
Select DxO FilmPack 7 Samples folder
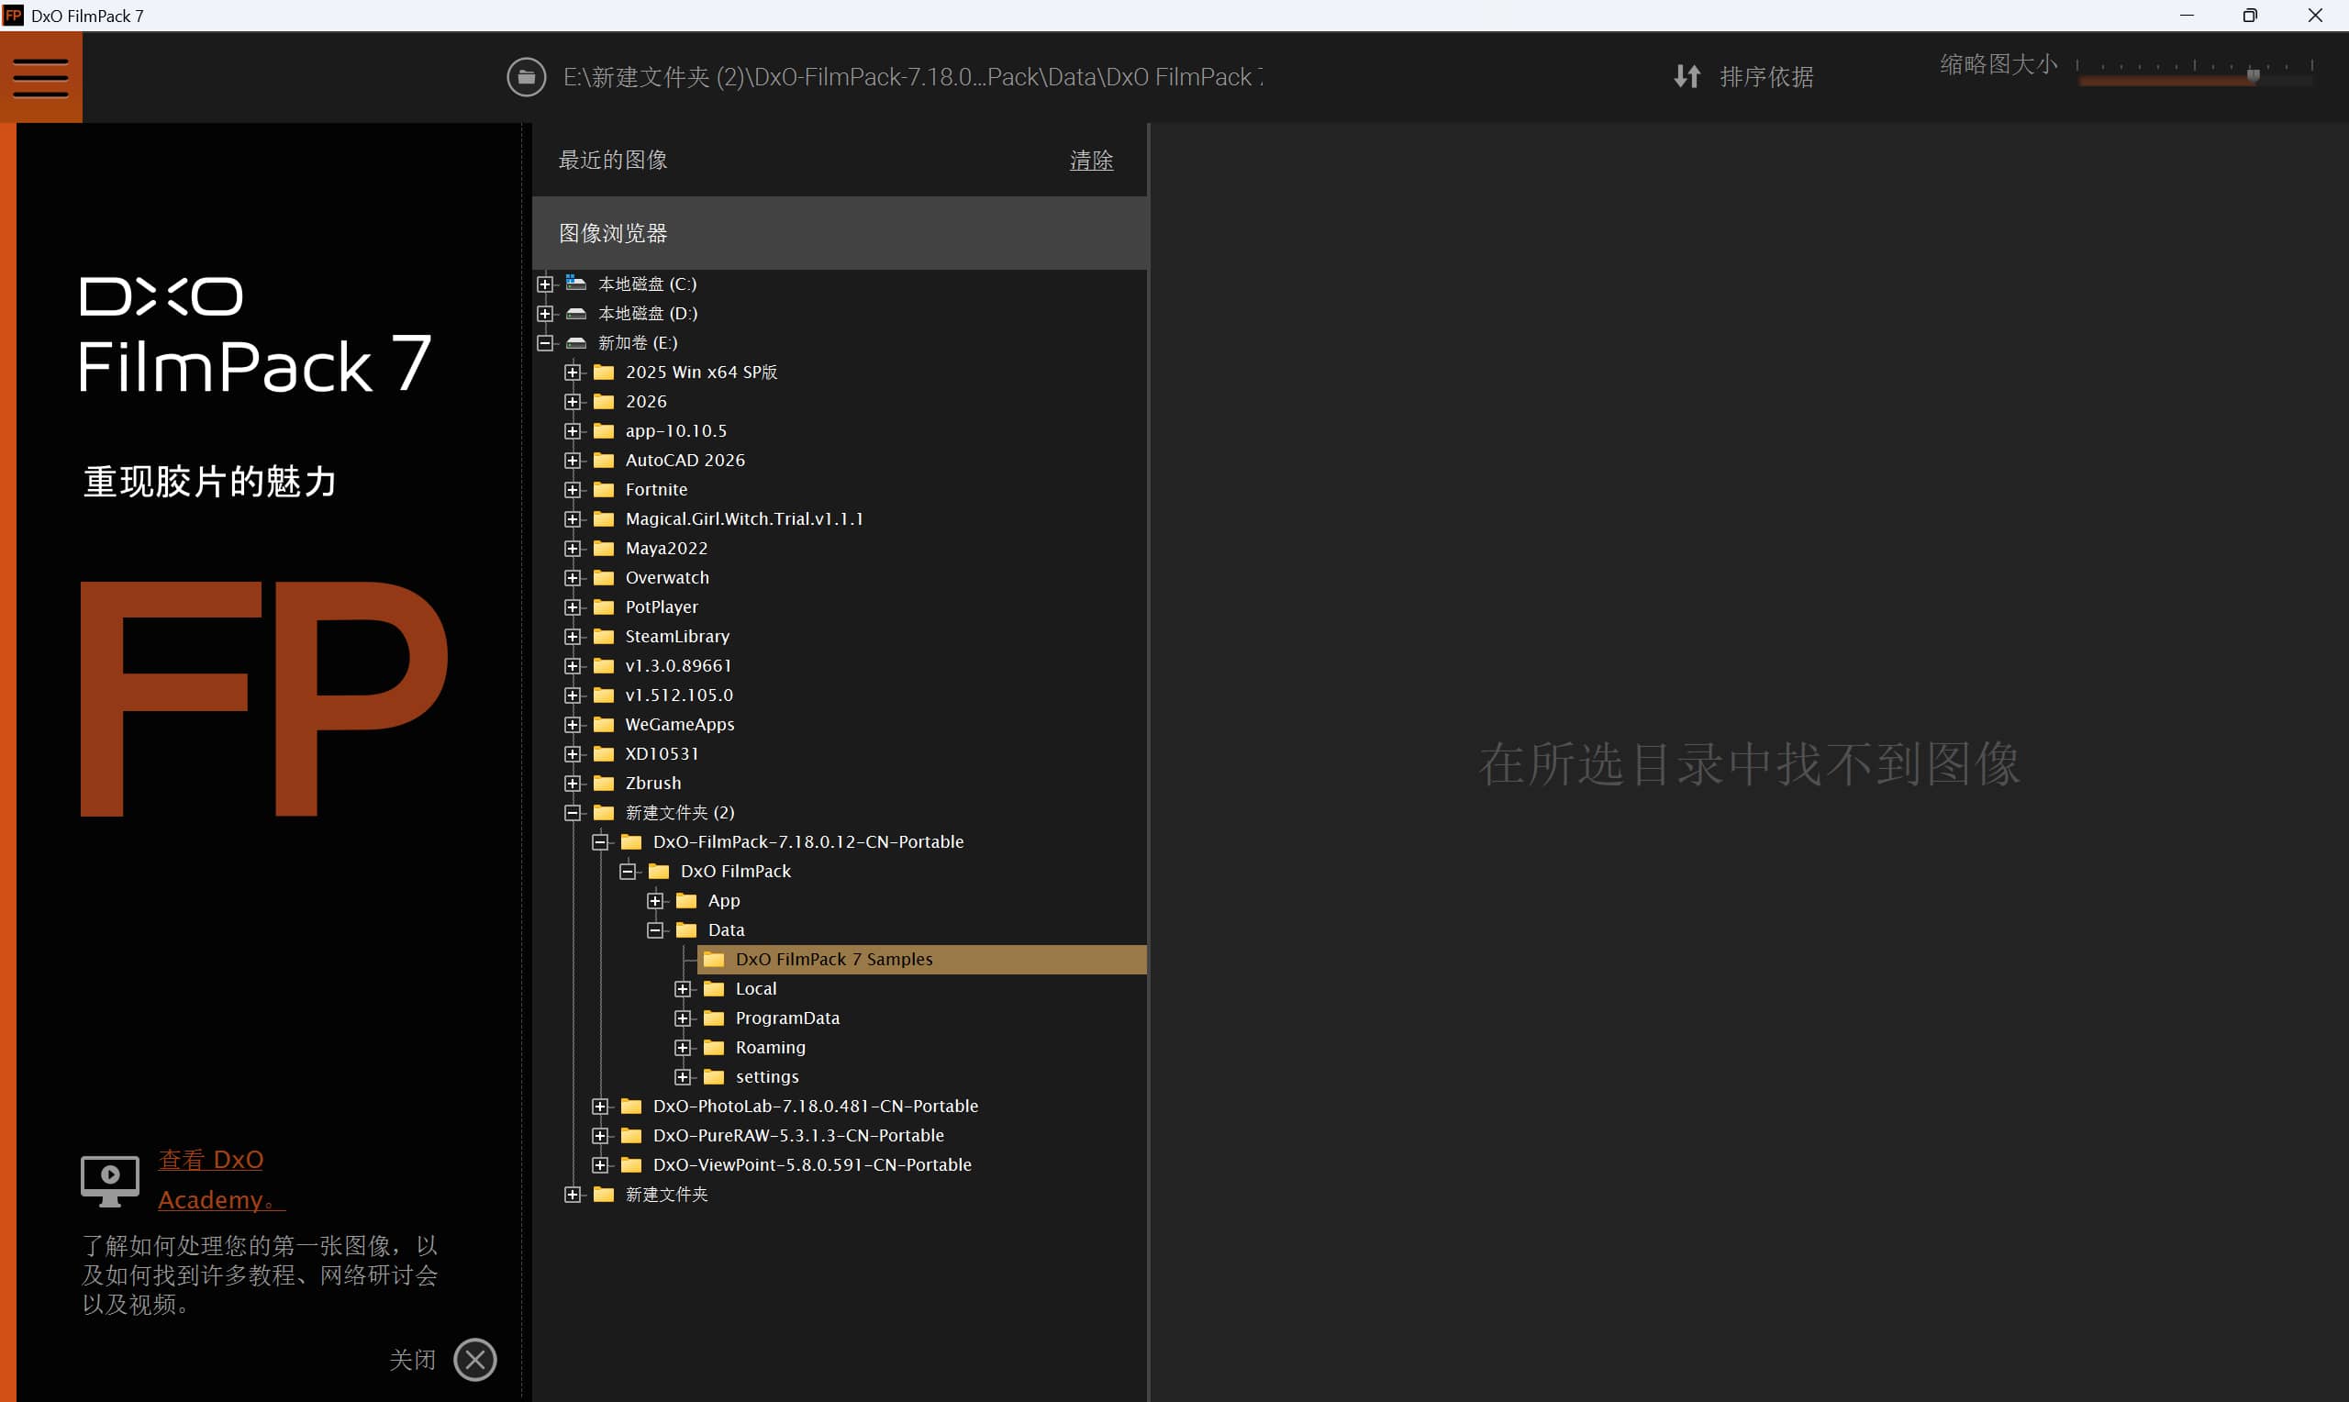pos(833,959)
